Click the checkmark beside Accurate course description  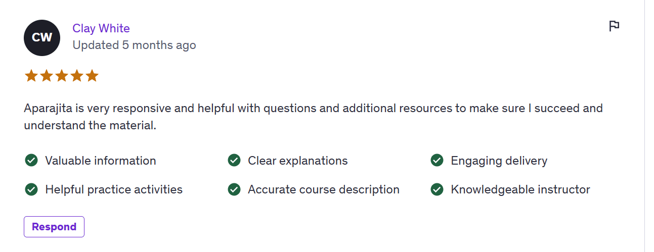(x=234, y=189)
